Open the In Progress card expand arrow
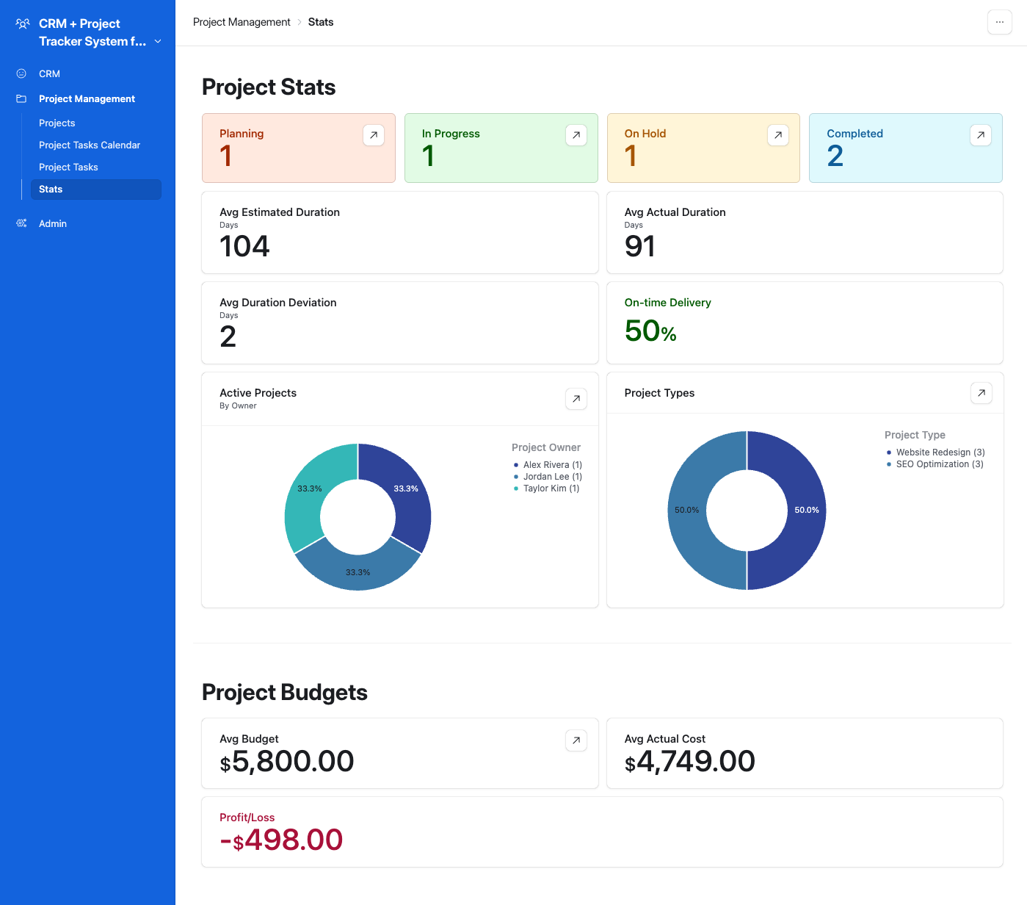 [576, 135]
